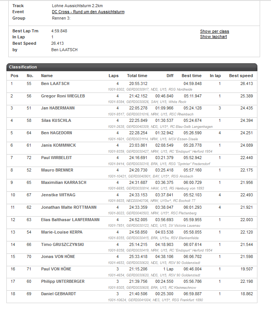Select Jan HABERMANN's result row name
Screen dimensions: 271x311
pos(58,108)
